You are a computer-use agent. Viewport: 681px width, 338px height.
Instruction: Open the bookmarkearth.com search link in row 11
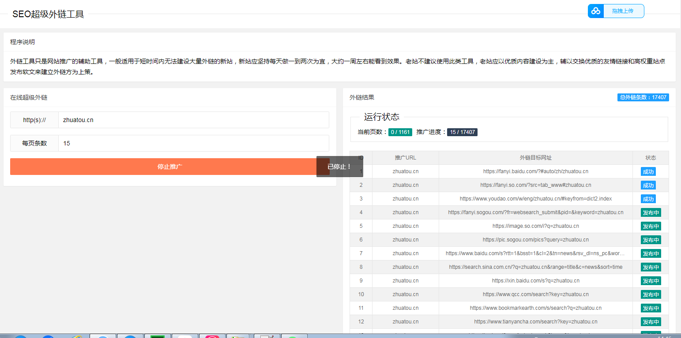click(x=535, y=308)
